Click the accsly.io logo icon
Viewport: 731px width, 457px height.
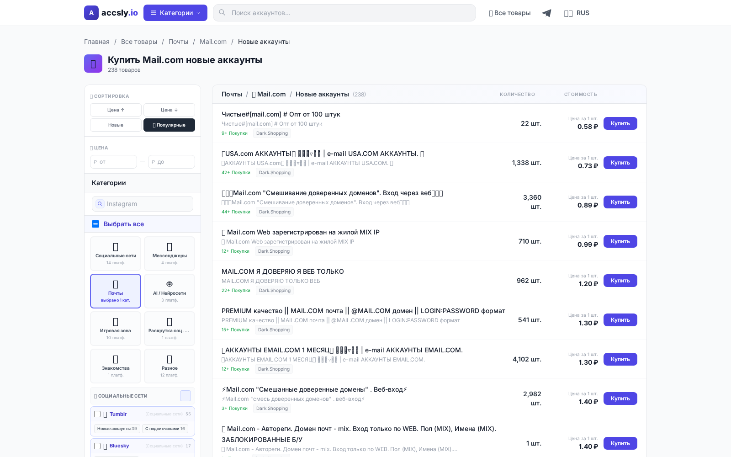91,13
